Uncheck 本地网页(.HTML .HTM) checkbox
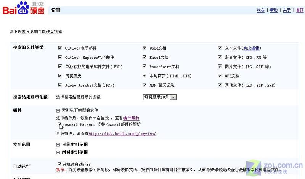Screen dimensions: 305x179 (144, 75)
